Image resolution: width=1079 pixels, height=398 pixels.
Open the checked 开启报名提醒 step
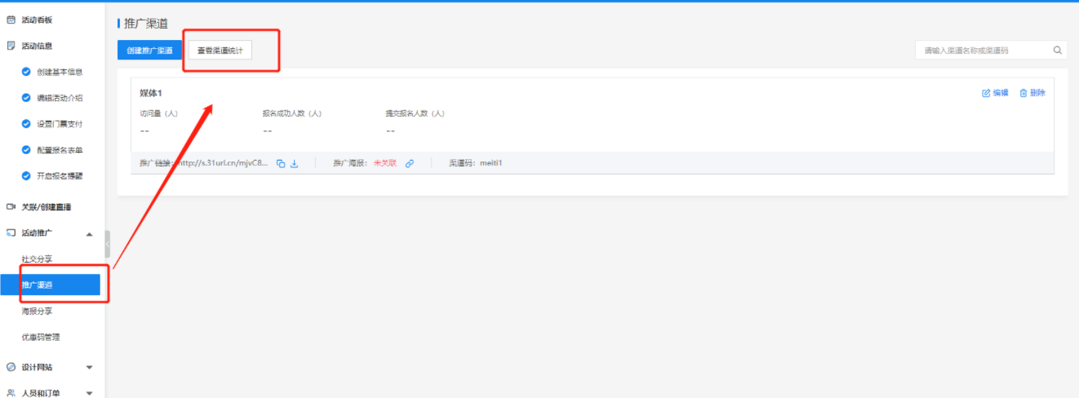click(x=59, y=176)
